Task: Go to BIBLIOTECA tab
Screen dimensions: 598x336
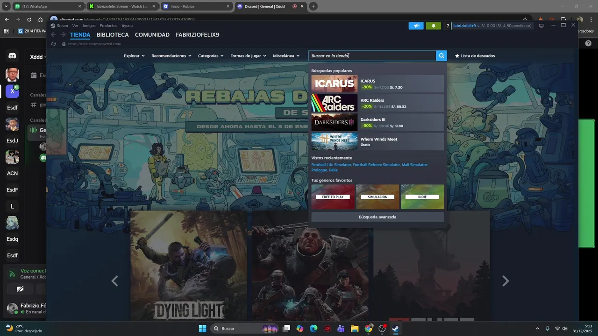Action: pos(113,35)
